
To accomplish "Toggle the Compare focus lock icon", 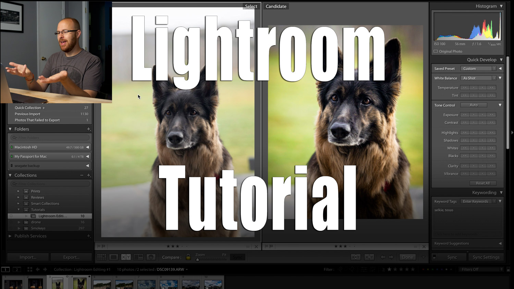I will pyautogui.click(x=188, y=257).
